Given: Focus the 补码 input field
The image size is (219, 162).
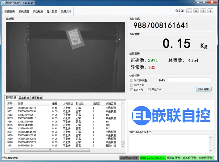Looking at the screenshot, I should 190,80.
